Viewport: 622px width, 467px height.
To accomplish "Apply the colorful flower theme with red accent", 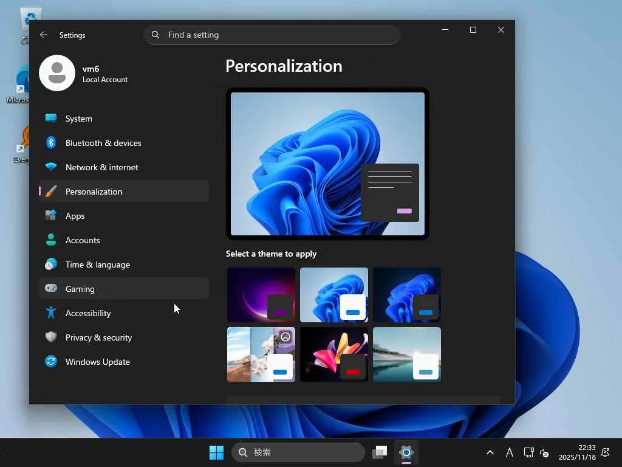I will [x=334, y=355].
